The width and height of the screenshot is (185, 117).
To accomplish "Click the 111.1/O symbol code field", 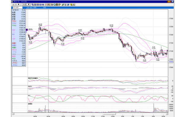I will point(17,7).
